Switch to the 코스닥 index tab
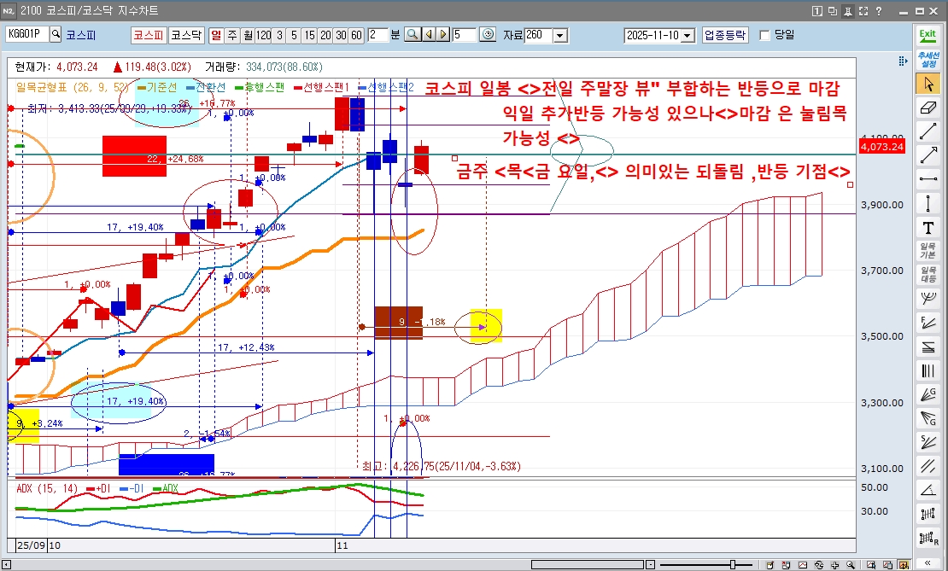948x571 pixels. pos(185,35)
